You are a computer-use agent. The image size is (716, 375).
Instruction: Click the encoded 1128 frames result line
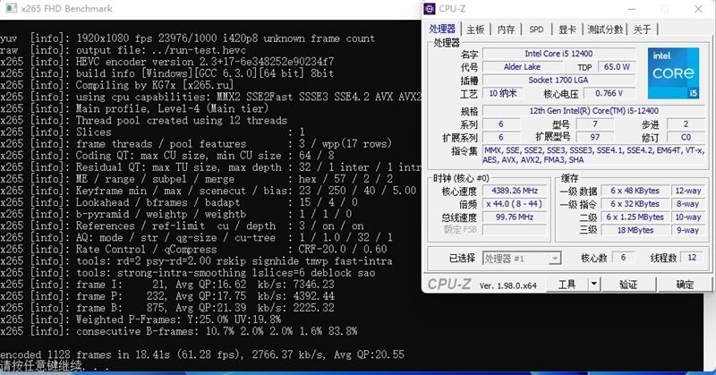202,355
